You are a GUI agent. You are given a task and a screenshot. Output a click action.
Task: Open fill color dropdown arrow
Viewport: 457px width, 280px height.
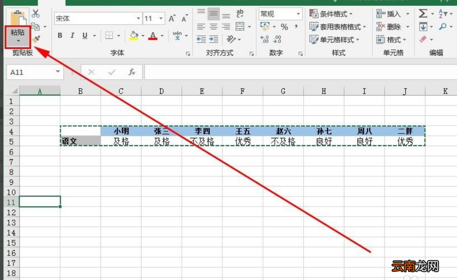[143, 36]
